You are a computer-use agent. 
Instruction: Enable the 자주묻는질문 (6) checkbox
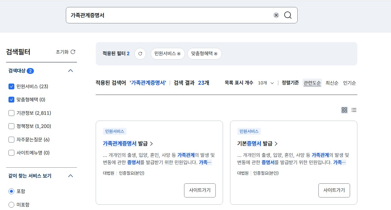(11, 140)
